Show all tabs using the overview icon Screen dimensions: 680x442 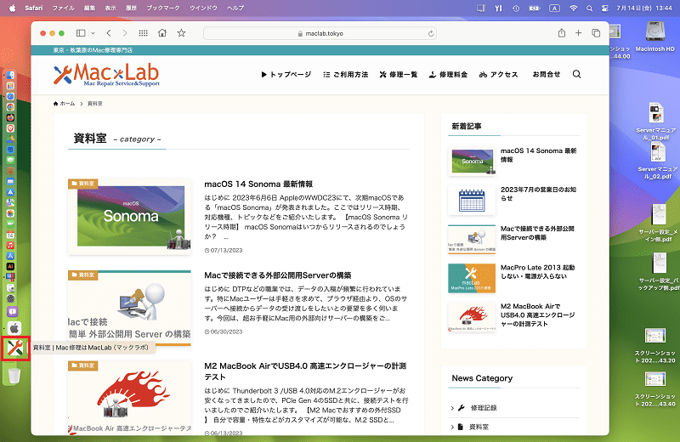(x=596, y=33)
